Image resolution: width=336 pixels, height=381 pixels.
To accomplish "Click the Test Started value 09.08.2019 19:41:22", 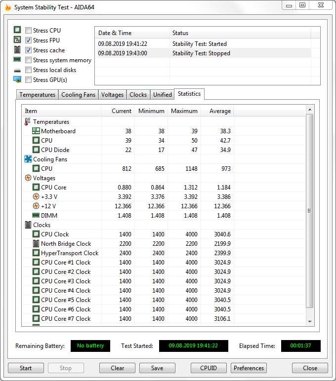I will [x=193, y=346].
